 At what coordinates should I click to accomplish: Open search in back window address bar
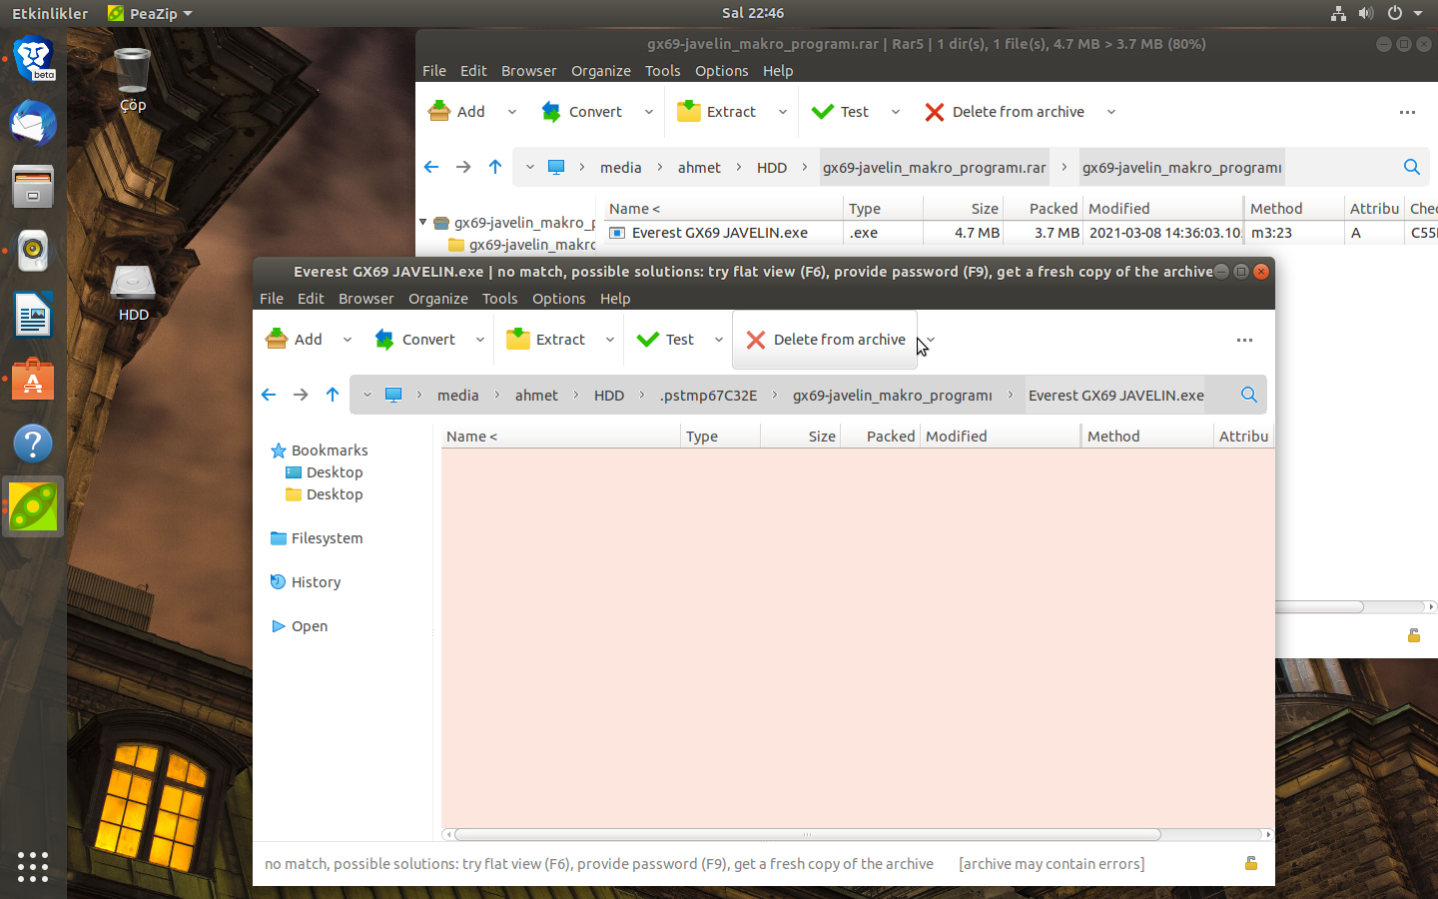tap(1412, 167)
